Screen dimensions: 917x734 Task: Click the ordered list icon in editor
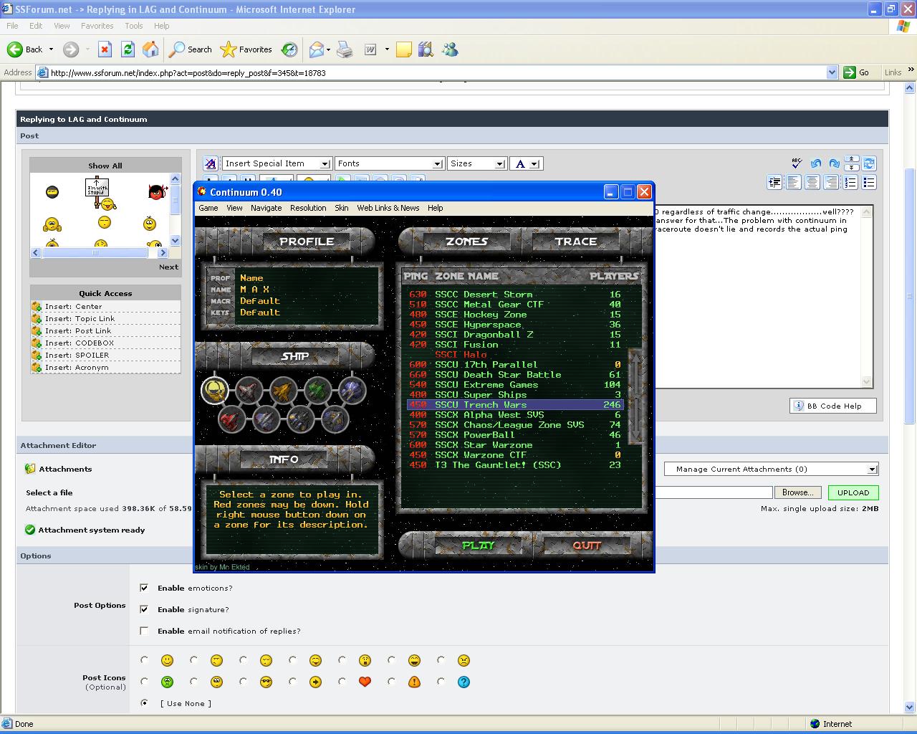coord(850,183)
